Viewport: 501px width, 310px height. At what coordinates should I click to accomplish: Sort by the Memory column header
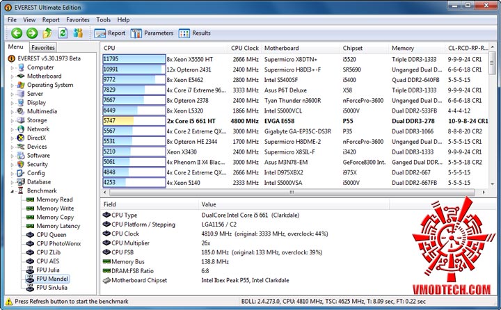417,48
